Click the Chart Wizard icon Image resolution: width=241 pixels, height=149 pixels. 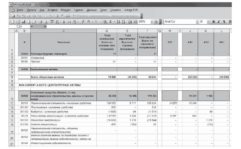[x=130, y=22]
